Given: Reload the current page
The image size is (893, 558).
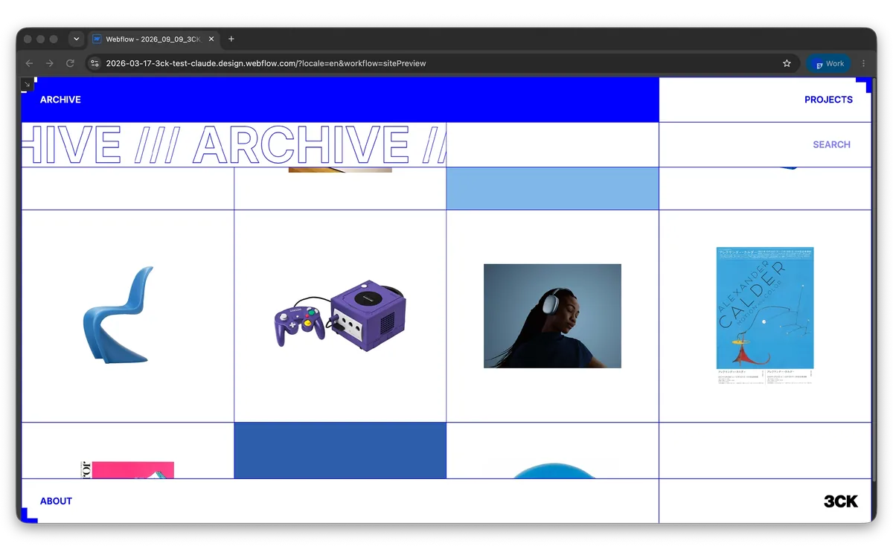Looking at the screenshot, I should 71,63.
